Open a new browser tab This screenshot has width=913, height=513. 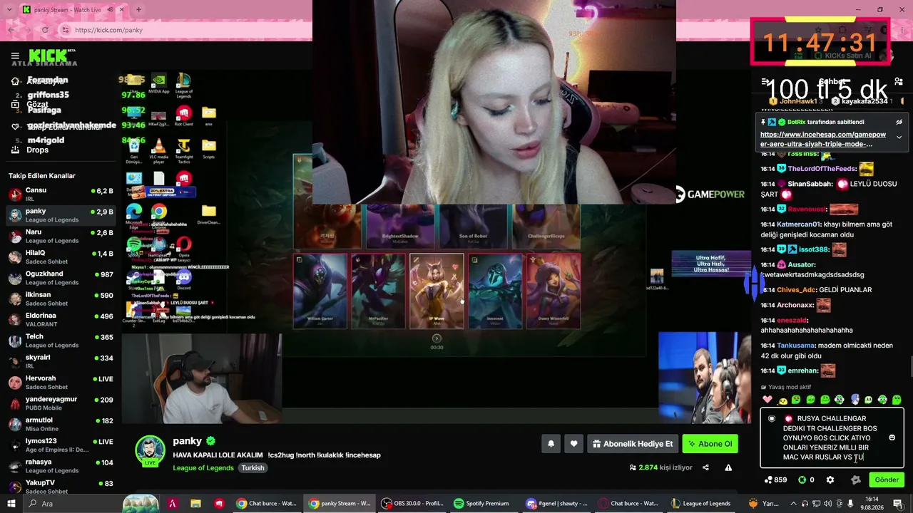point(138,9)
